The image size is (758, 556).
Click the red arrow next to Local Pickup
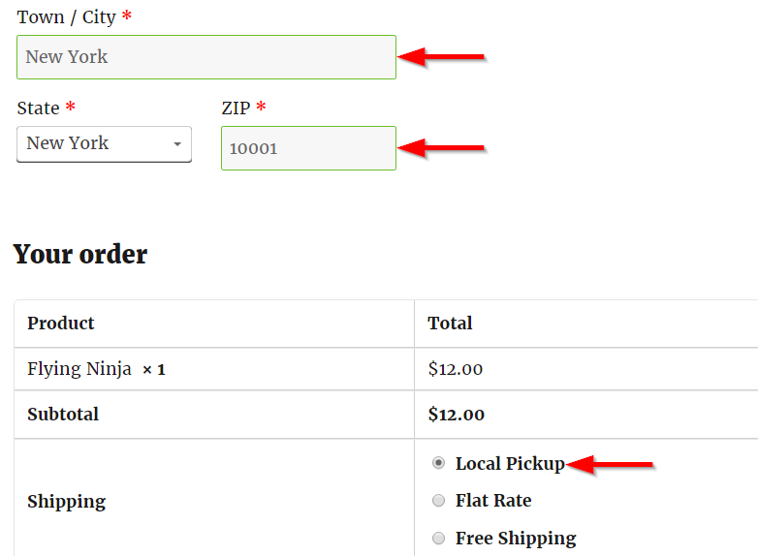click(x=611, y=466)
